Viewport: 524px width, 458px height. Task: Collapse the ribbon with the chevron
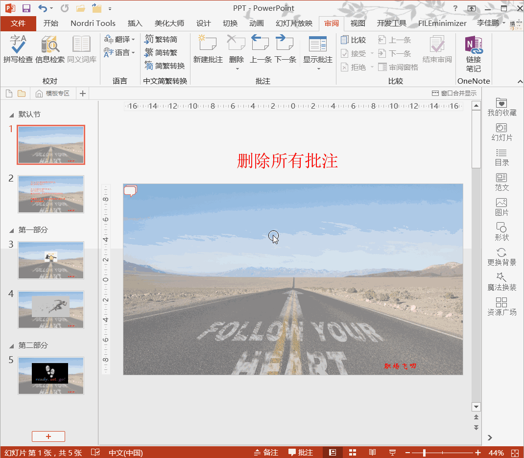[520, 81]
